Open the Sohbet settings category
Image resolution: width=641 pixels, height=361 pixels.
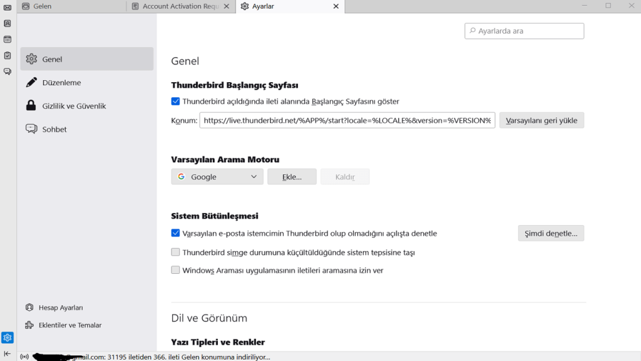click(86, 129)
